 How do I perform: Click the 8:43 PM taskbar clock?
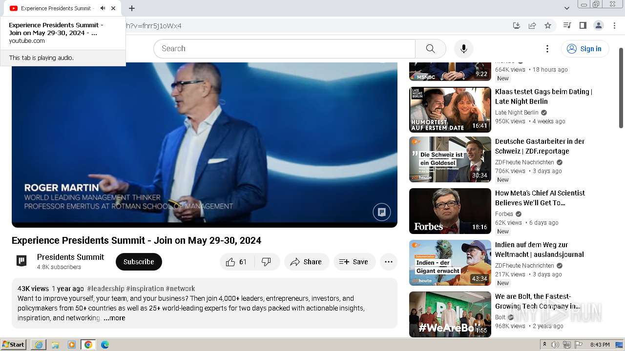(x=600, y=345)
